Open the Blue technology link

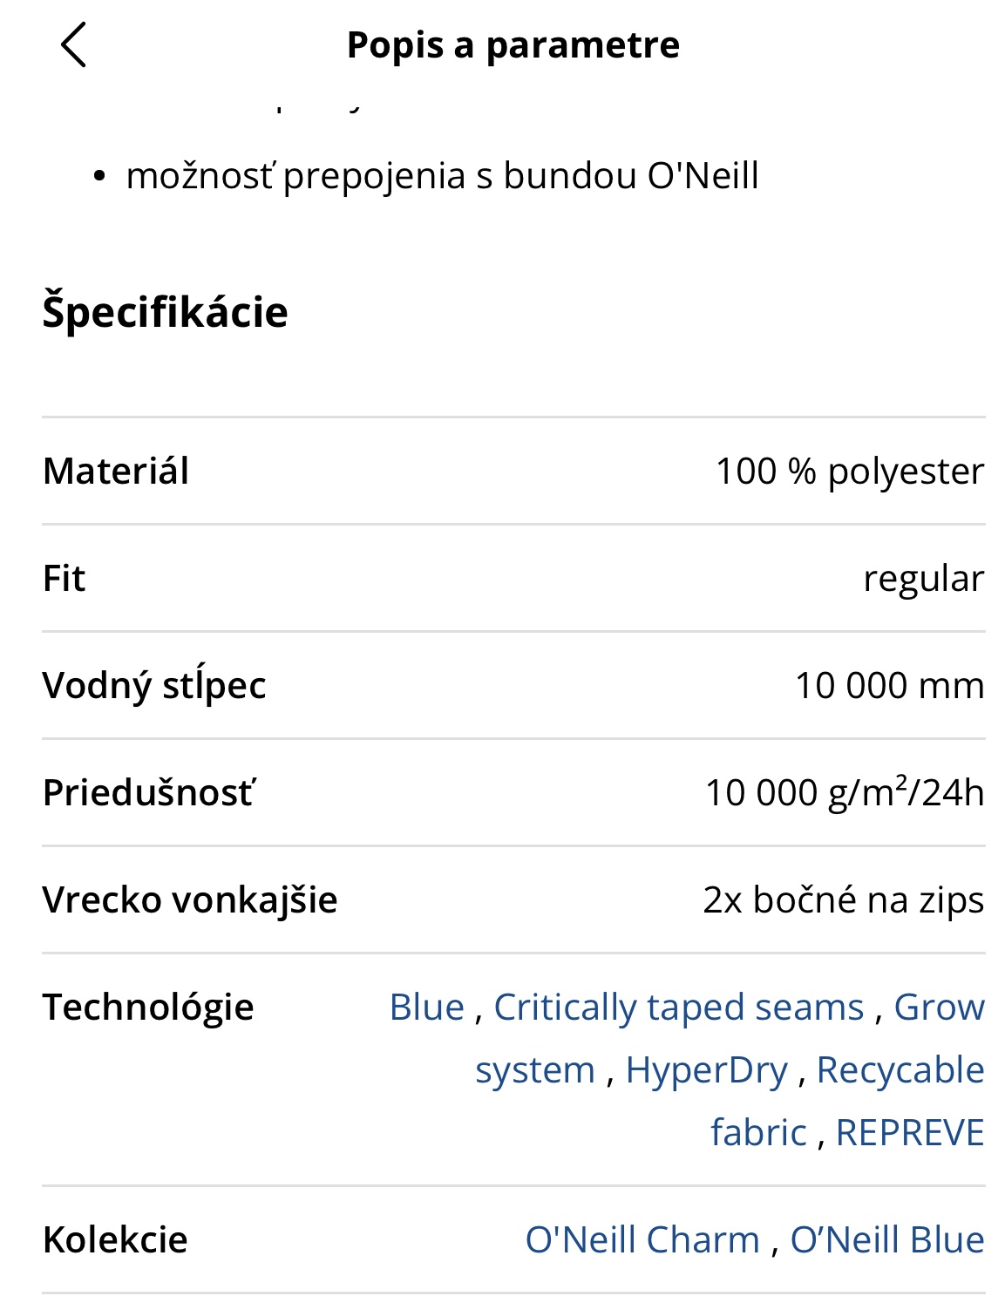(427, 1007)
